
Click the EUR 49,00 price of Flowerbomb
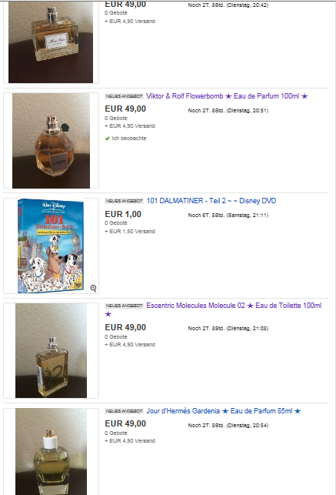(125, 109)
